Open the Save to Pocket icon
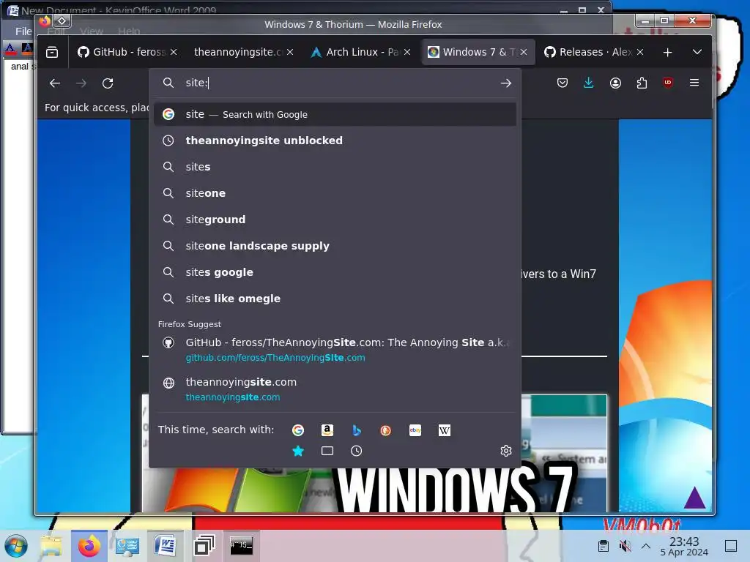The height and width of the screenshot is (562, 750). coord(562,83)
